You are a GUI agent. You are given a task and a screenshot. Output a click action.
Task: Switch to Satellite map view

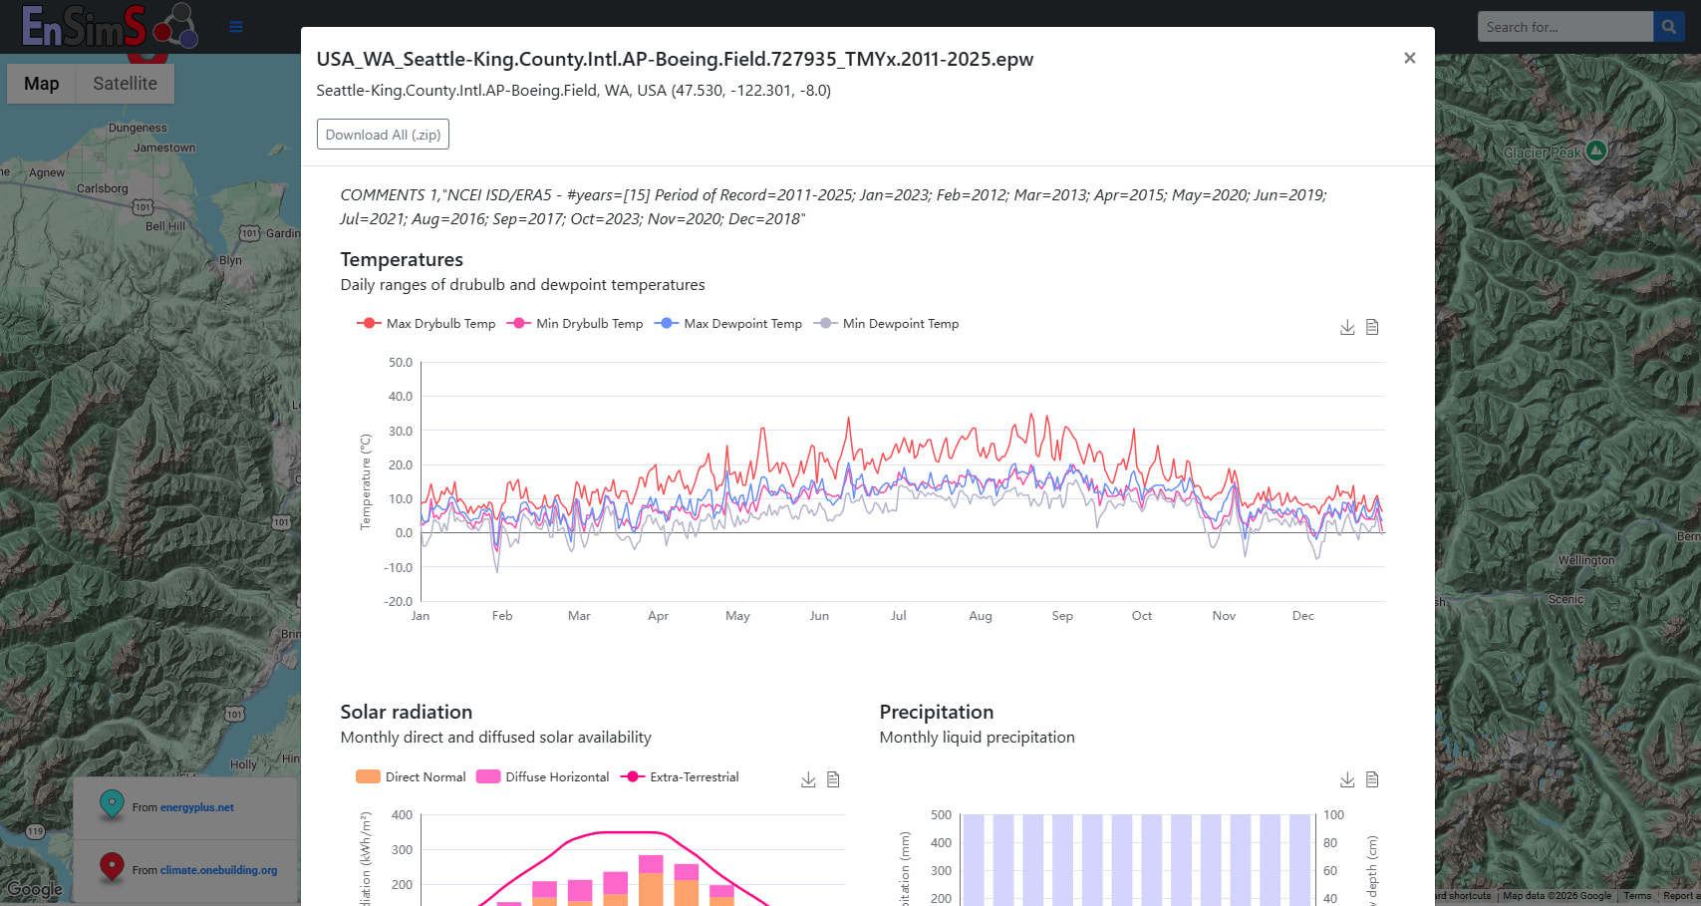click(125, 84)
